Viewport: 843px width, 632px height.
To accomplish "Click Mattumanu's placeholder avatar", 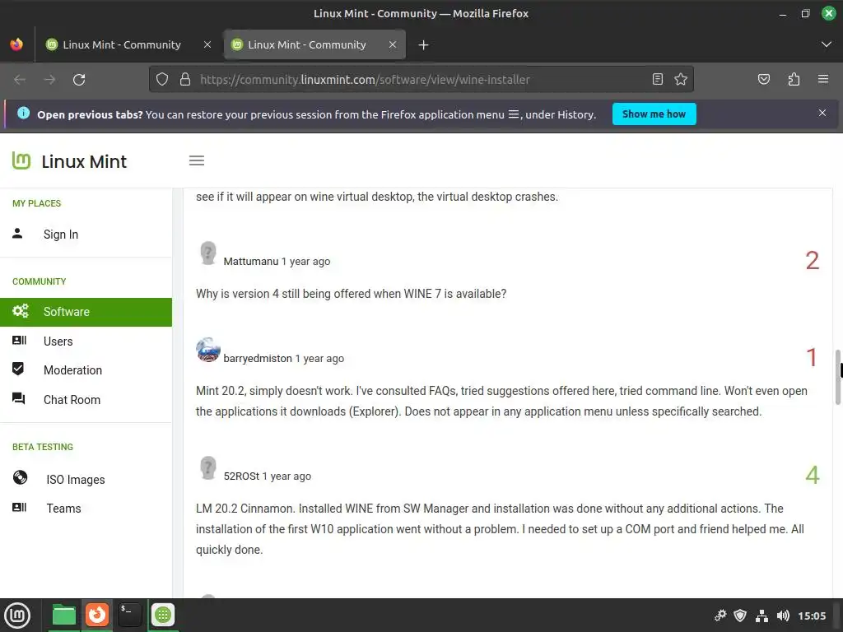I will click(x=208, y=253).
